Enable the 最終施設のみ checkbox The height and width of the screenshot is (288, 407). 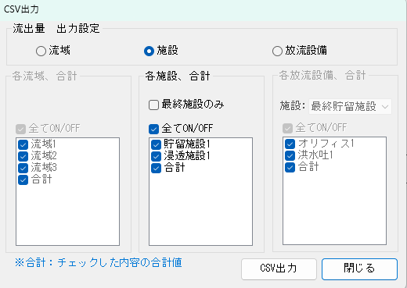click(x=153, y=105)
